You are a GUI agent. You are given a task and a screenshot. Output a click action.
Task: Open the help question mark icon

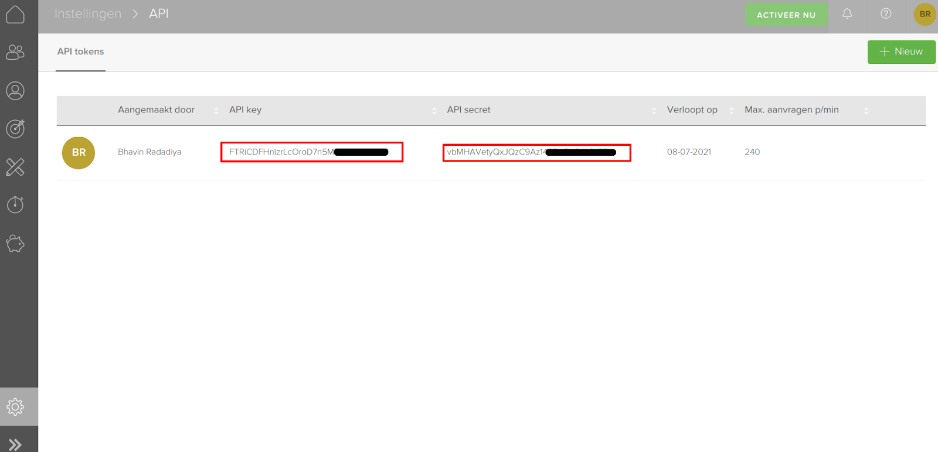[x=886, y=13]
